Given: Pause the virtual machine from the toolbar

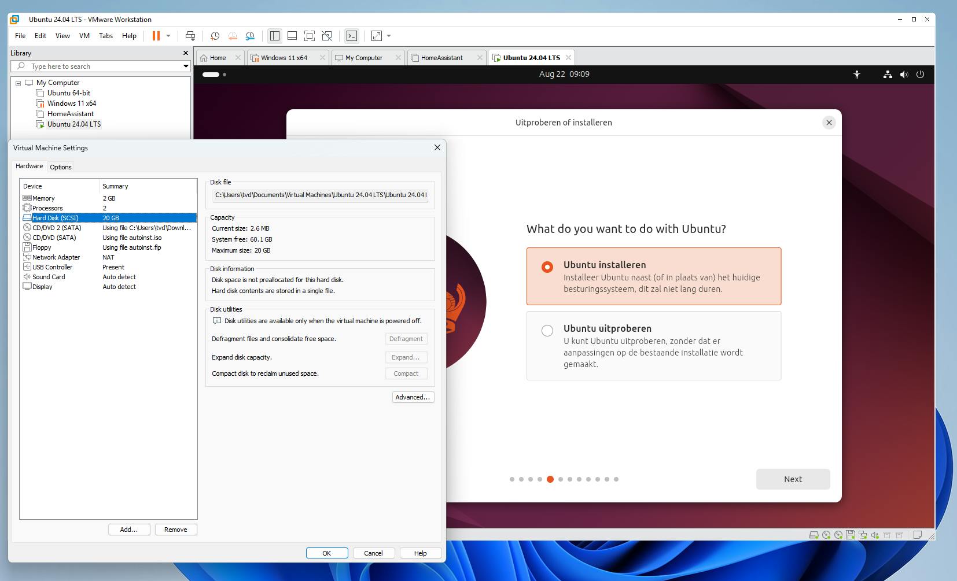Looking at the screenshot, I should 156,36.
